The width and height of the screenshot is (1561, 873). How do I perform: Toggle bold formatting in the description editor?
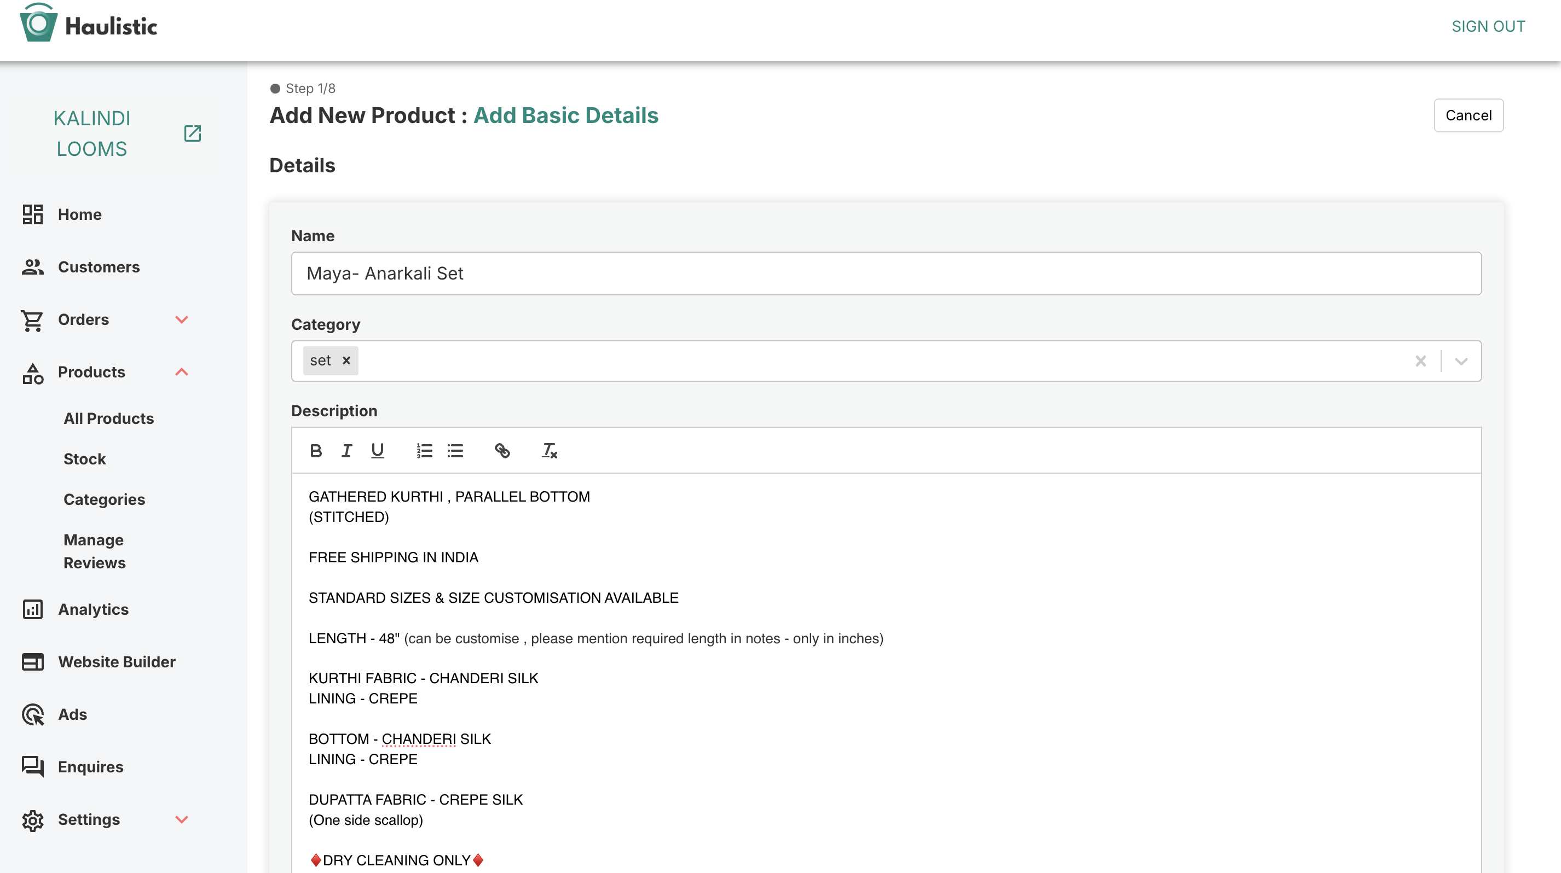(315, 450)
